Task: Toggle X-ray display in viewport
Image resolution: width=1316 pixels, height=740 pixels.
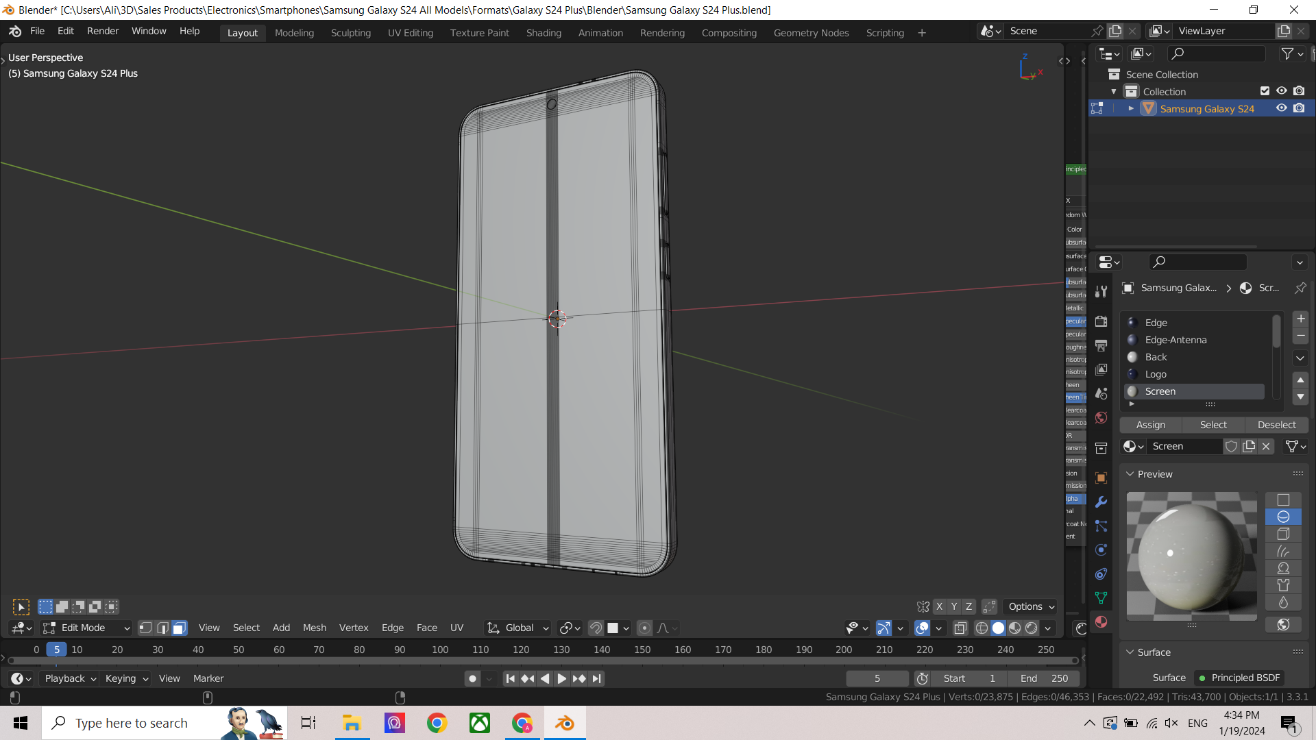Action: 960,628
